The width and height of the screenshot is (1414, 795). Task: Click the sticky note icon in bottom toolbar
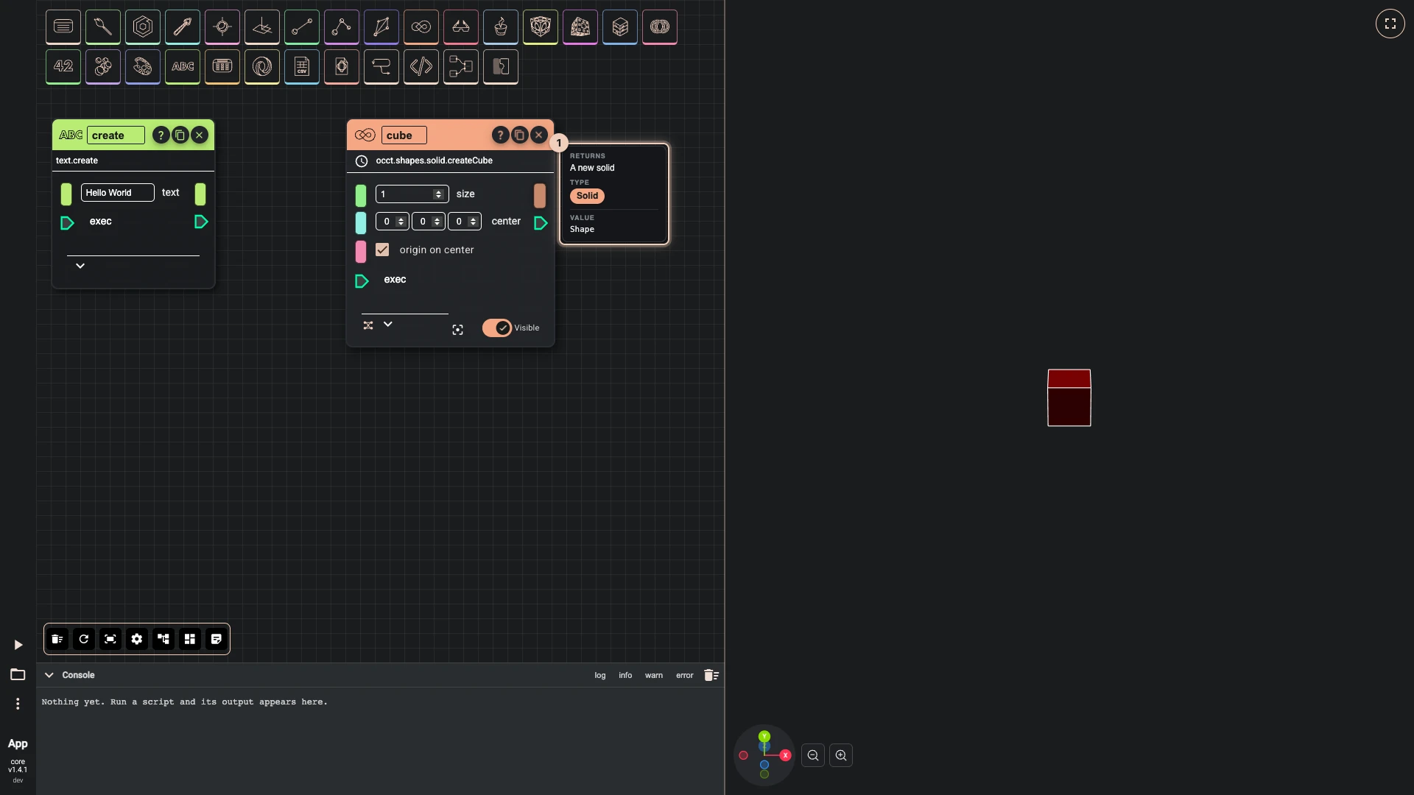(217, 639)
